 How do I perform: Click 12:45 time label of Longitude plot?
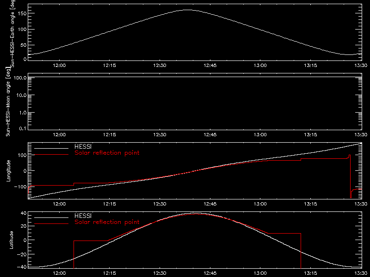[x=210, y=204]
